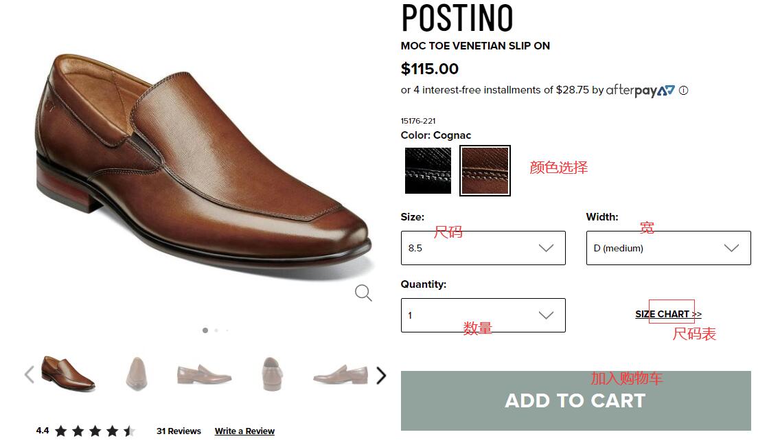Open the Width dropdown D (medium)
780x441 pixels.
[668, 248]
